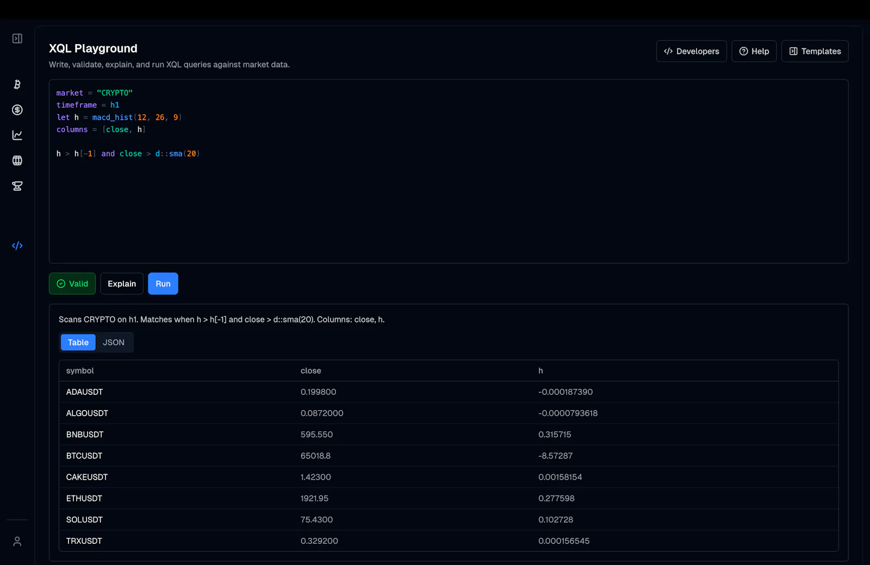Click the d::sma(20) condition code line
Screen dimensions: 870x565
click(x=128, y=154)
